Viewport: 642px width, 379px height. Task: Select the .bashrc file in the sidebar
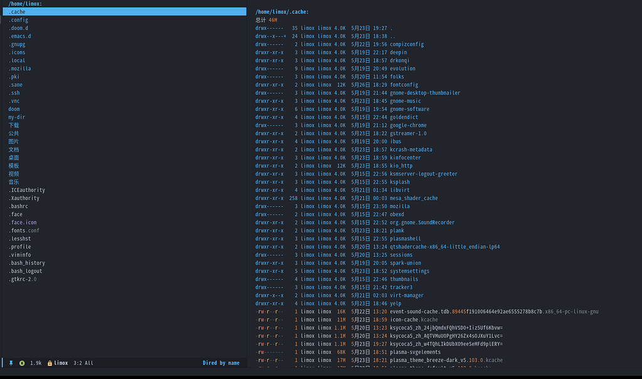tap(19, 205)
